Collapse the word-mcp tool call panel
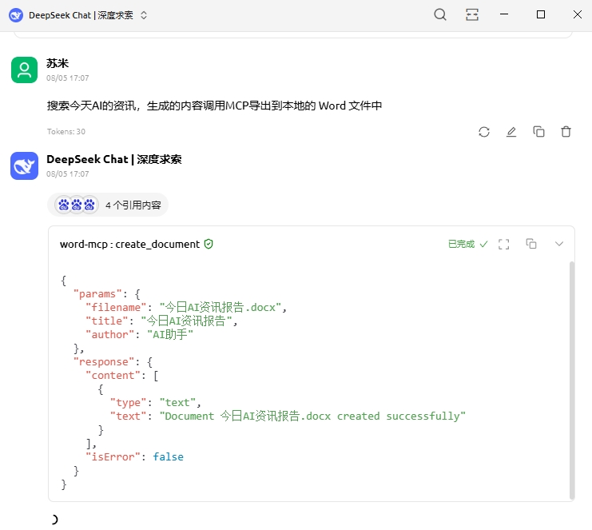Image resolution: width=592 pixels, height=530 pixels. coord(559,244)
